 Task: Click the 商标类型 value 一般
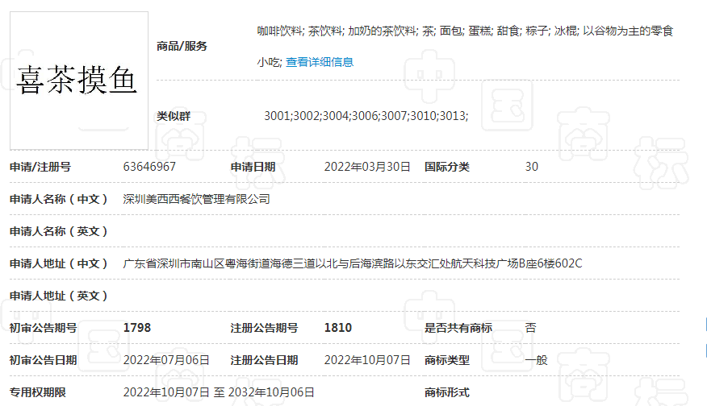click(536, 360)
